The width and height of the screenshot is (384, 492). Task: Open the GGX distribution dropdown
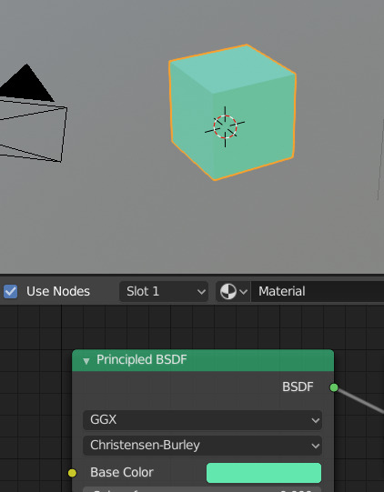point(202,420)
